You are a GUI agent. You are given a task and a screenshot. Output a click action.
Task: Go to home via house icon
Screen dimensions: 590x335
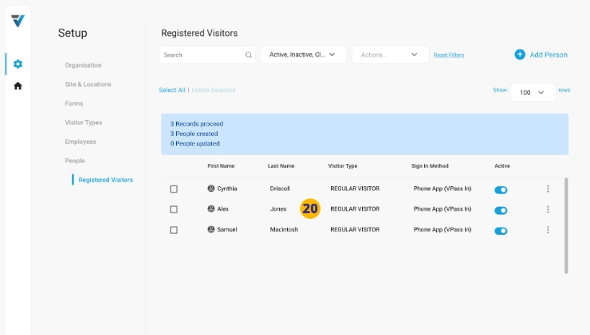pyautogui.click(x=18, y=85)
